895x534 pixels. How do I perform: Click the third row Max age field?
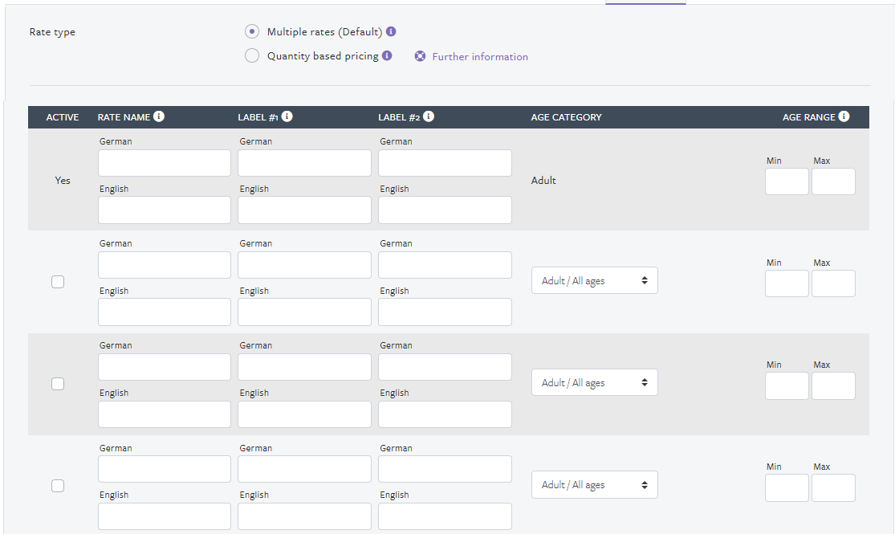point(833,385)
